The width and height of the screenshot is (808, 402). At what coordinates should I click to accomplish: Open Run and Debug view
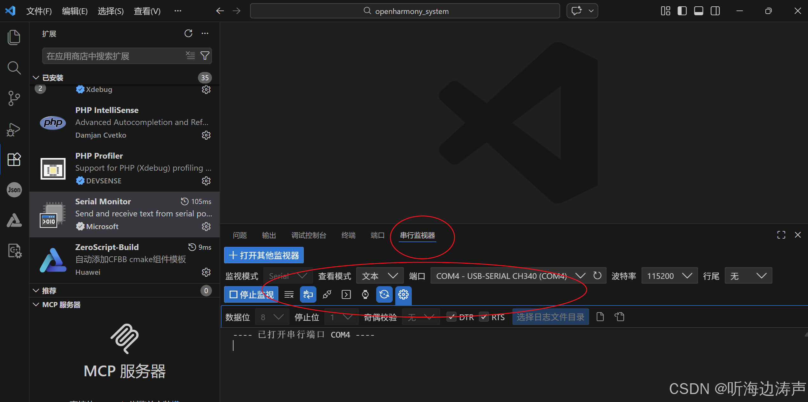[x=14, y=129]
